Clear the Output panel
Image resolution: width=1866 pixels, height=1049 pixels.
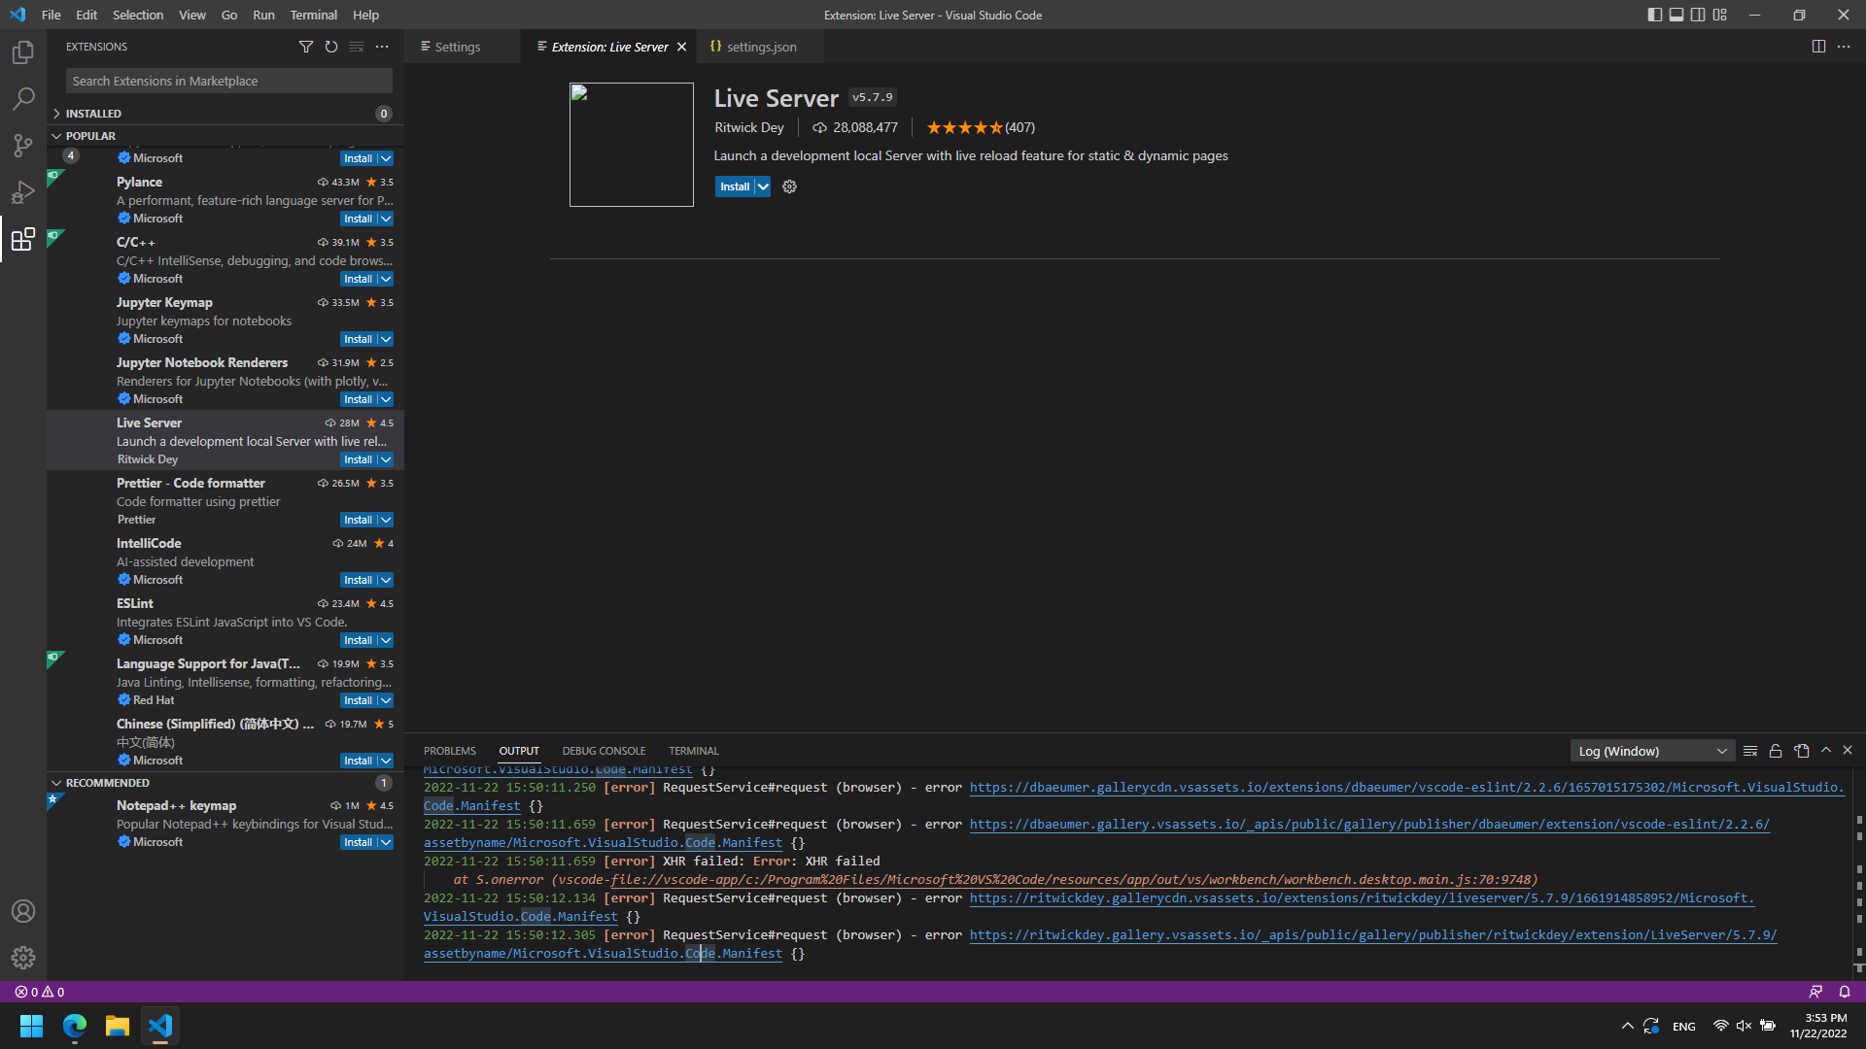[x=1750, y=750]
